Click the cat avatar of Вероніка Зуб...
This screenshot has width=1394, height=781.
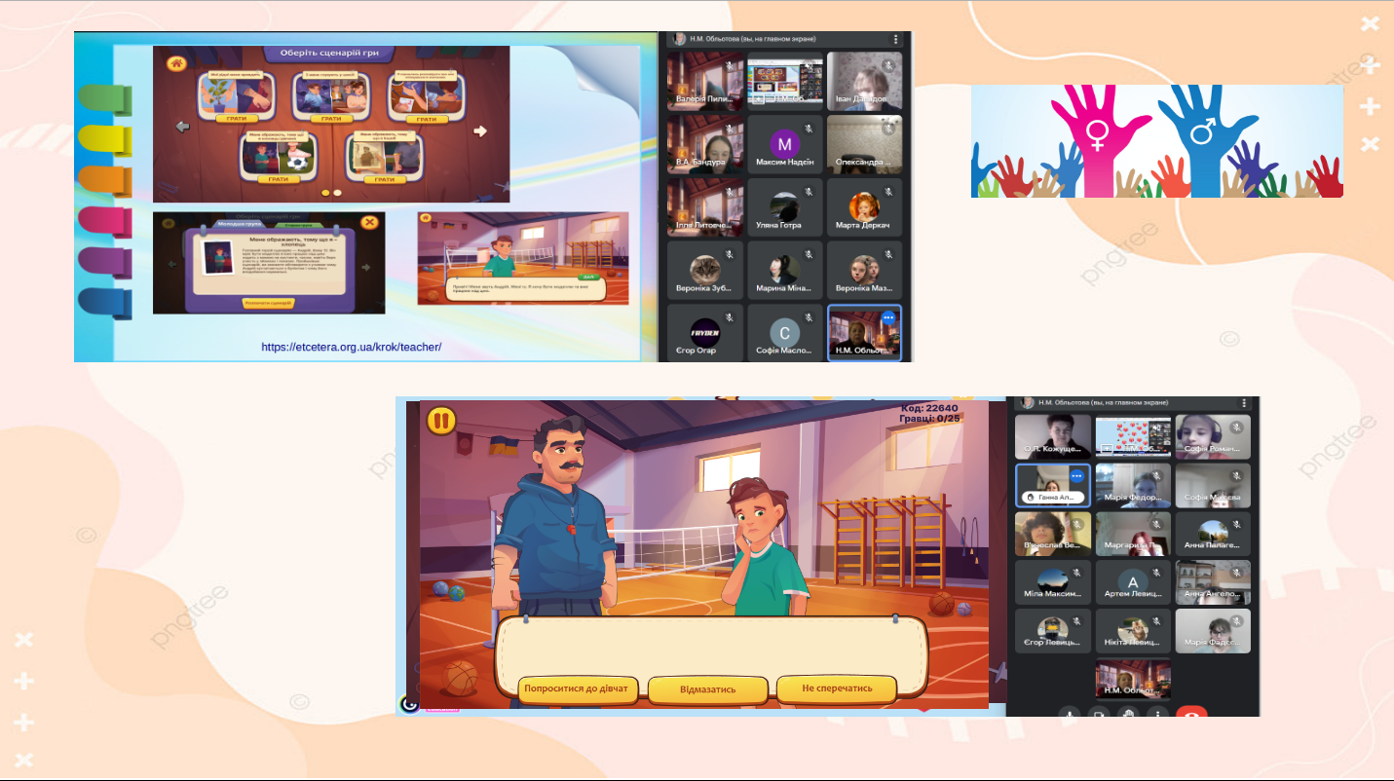[704, 270]
